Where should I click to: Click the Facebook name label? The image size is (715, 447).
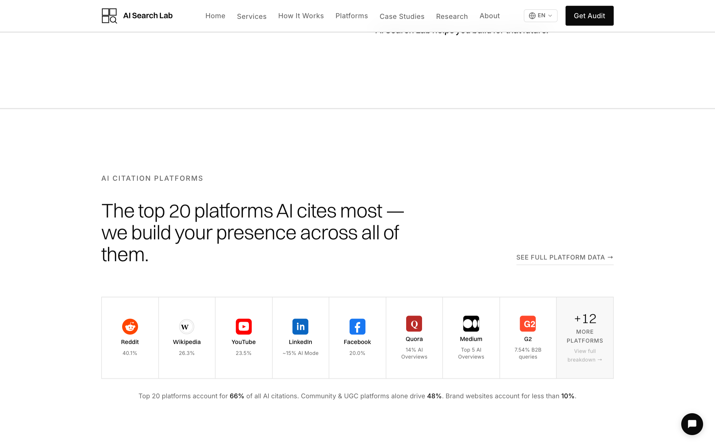coord(358,342)
